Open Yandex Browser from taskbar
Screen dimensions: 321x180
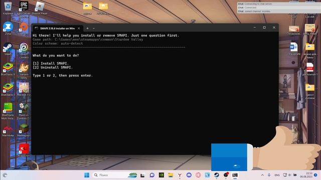180,175
